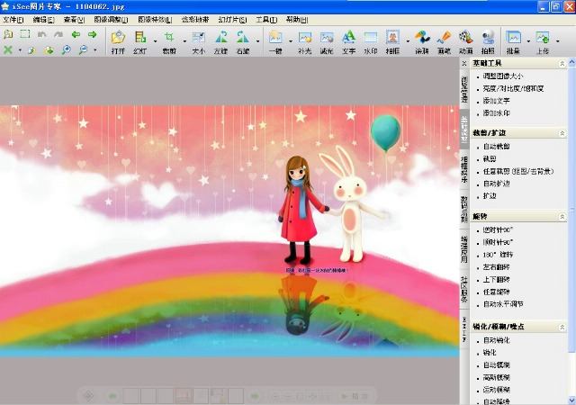Go to next image with green right arrow
Screen dimensions: 576x405
[x=92, y=34]
